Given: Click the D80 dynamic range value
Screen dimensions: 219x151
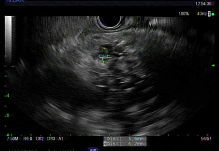Looking at the screenshot, I should click(51, 139).
